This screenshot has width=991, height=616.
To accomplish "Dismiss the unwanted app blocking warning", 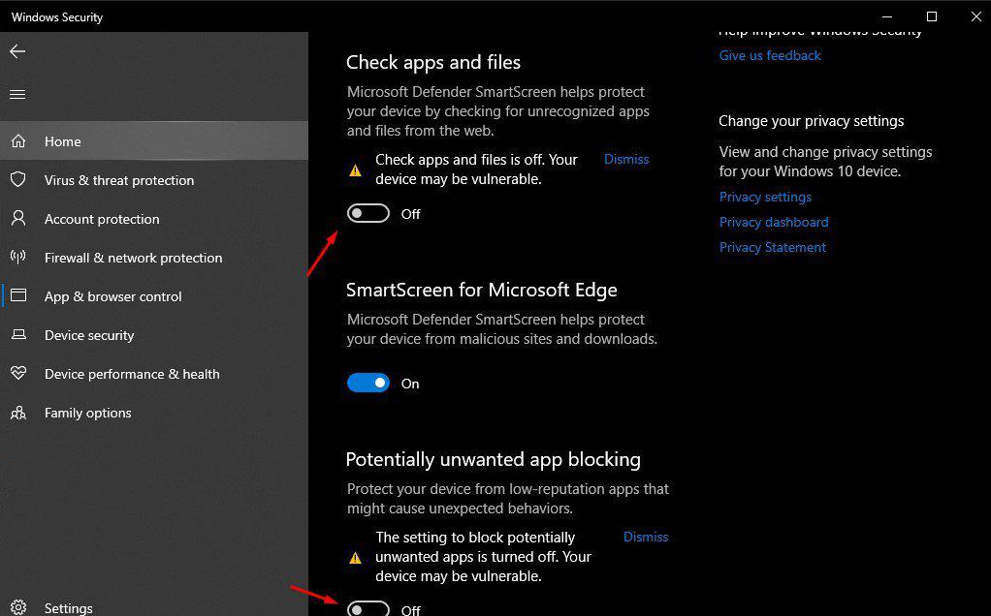I will point(645,537).
